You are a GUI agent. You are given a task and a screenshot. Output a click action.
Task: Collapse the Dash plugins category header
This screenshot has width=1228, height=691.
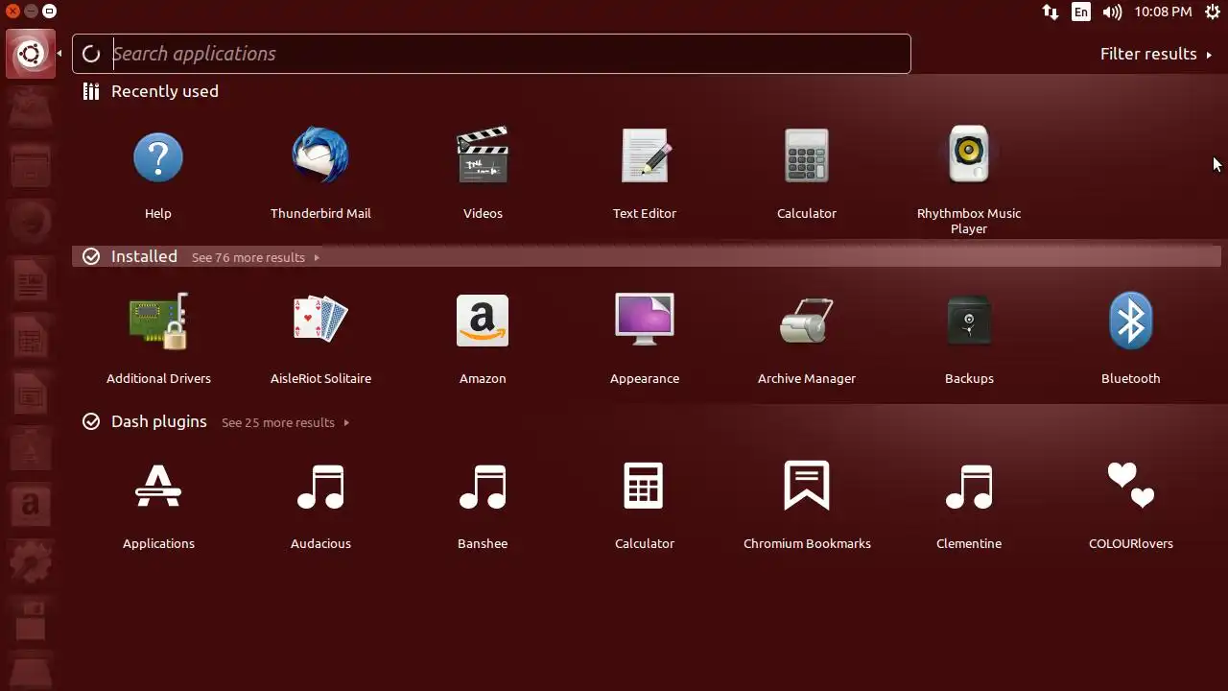tap(159, 421)
